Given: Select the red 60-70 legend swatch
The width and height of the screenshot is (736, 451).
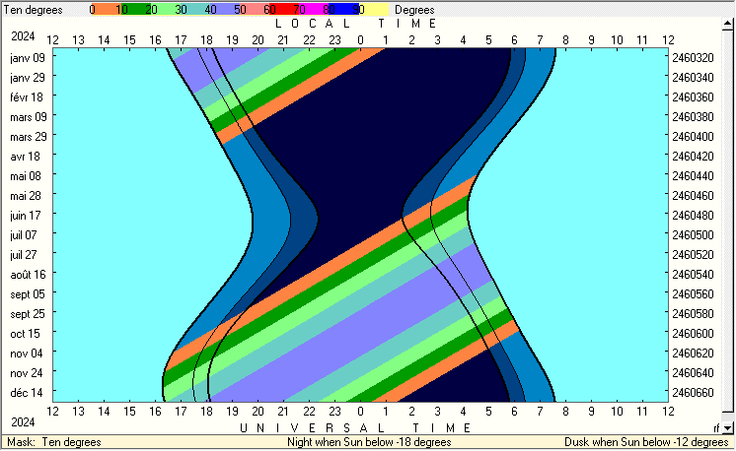Looking at the screenshot, I should pos(284,10).
